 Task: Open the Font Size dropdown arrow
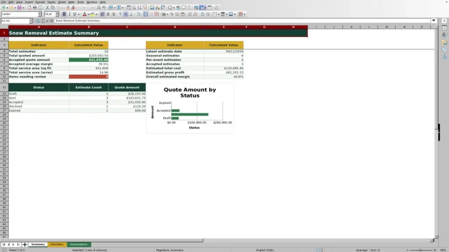tap(57, 14)
